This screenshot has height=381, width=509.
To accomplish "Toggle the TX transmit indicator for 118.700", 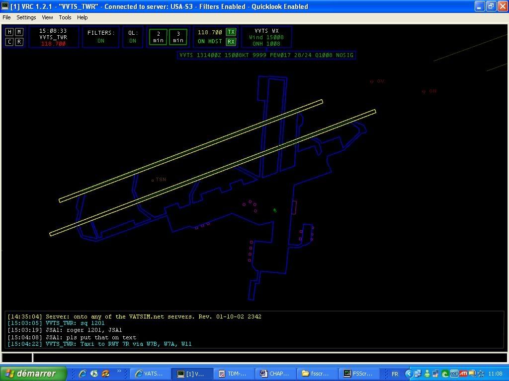I will [x=231, y=32].
